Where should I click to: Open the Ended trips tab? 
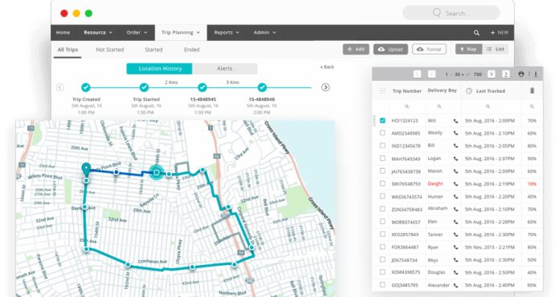coord(192,50)
